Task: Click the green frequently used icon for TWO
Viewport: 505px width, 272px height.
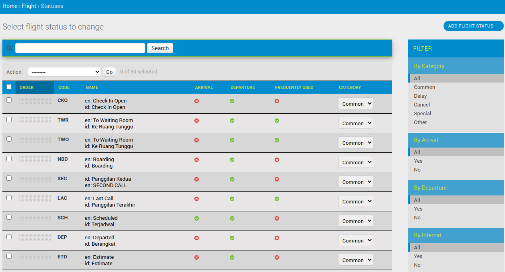Action: click(277, 140)
